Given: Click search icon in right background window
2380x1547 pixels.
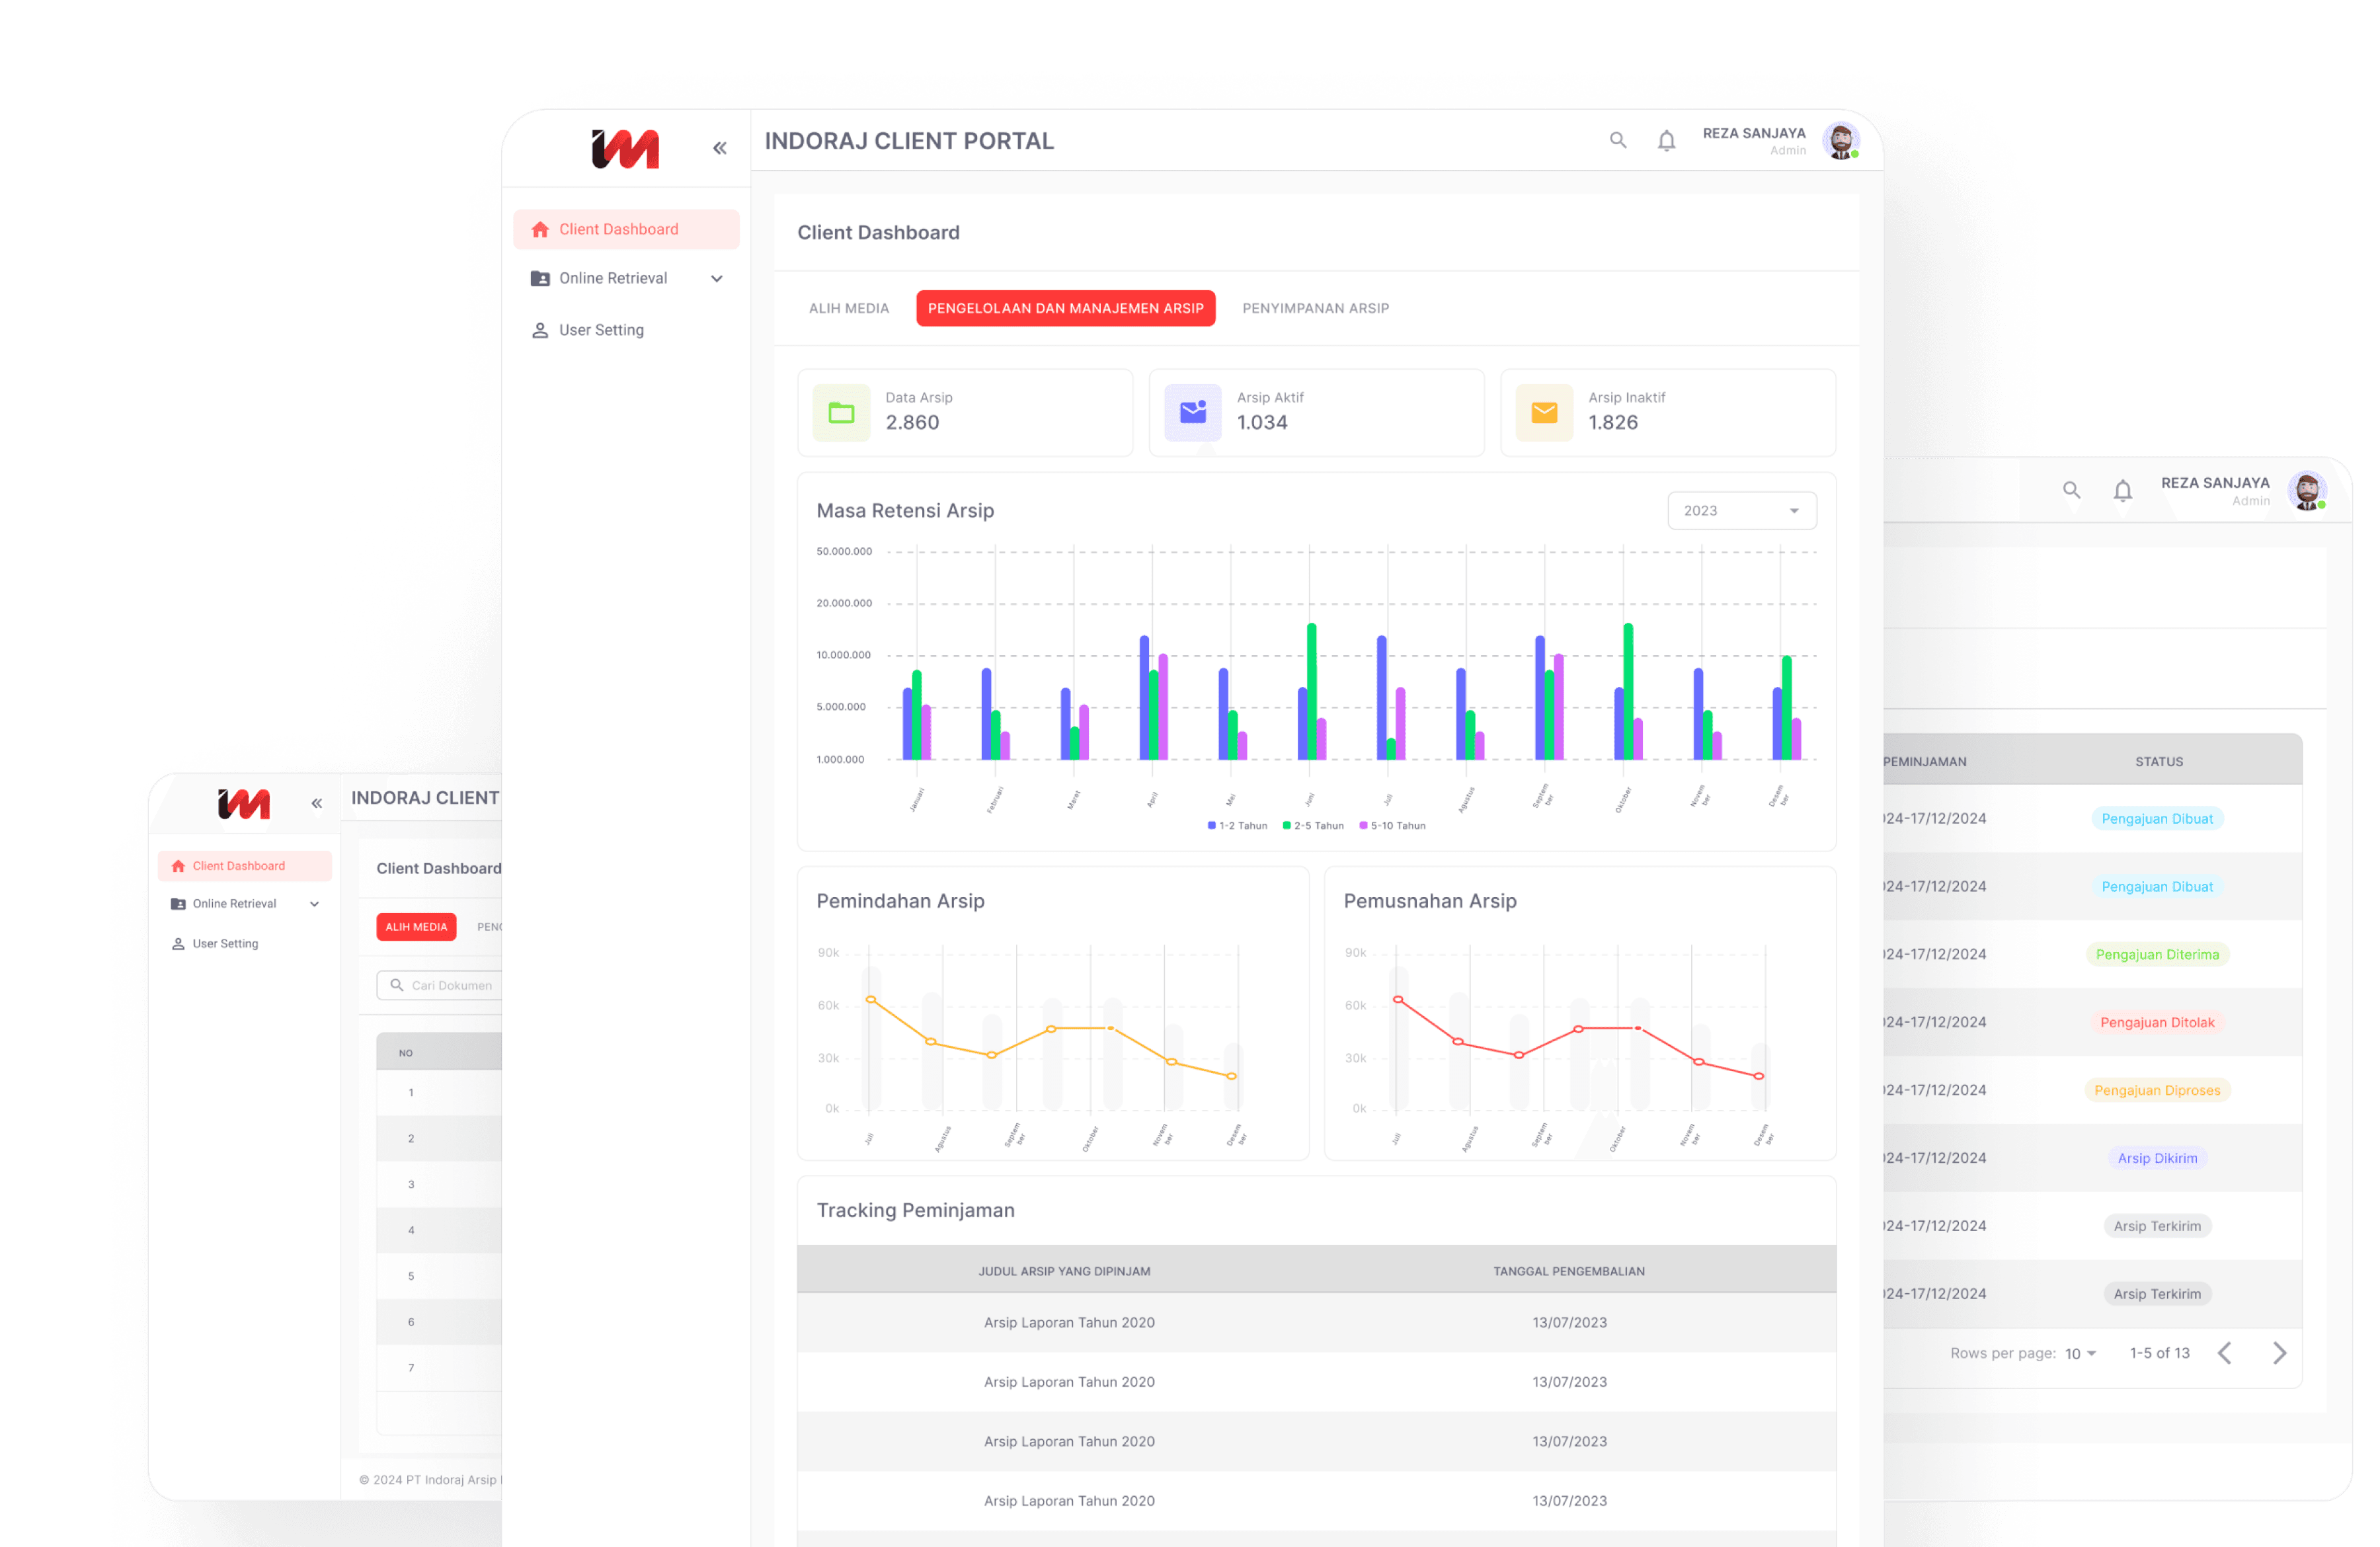Looking at the screenshot, I should 2071,490.
